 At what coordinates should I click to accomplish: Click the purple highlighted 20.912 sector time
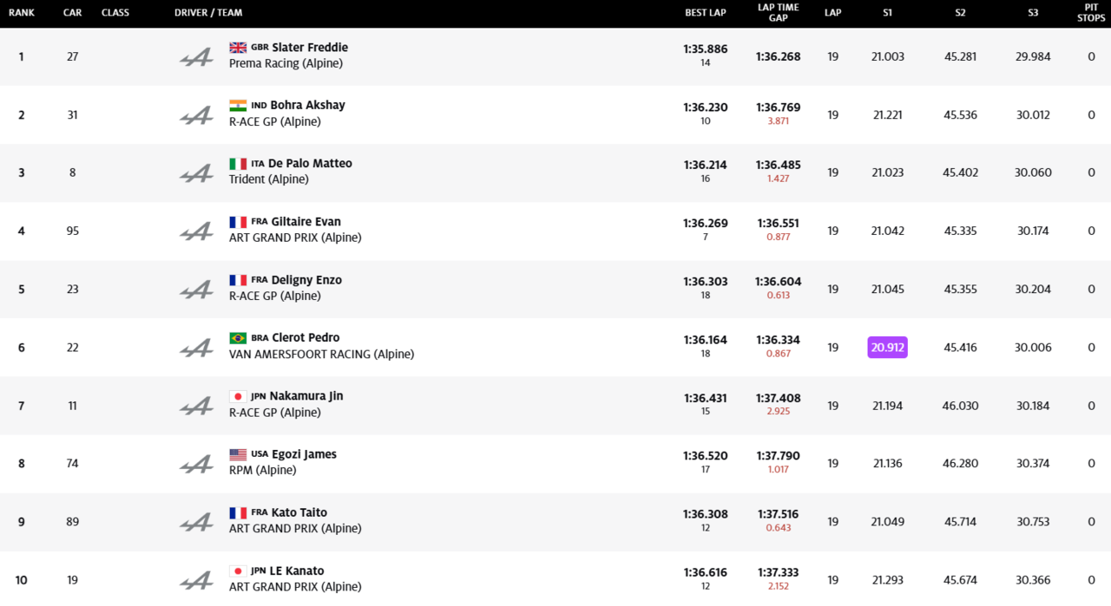click(887, 348)
